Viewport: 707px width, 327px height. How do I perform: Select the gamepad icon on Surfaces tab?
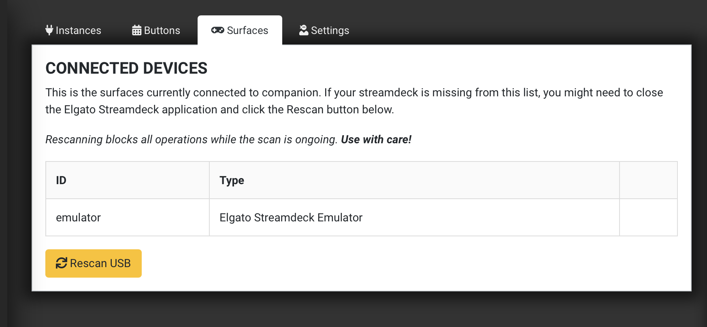[x=218, y=30]
